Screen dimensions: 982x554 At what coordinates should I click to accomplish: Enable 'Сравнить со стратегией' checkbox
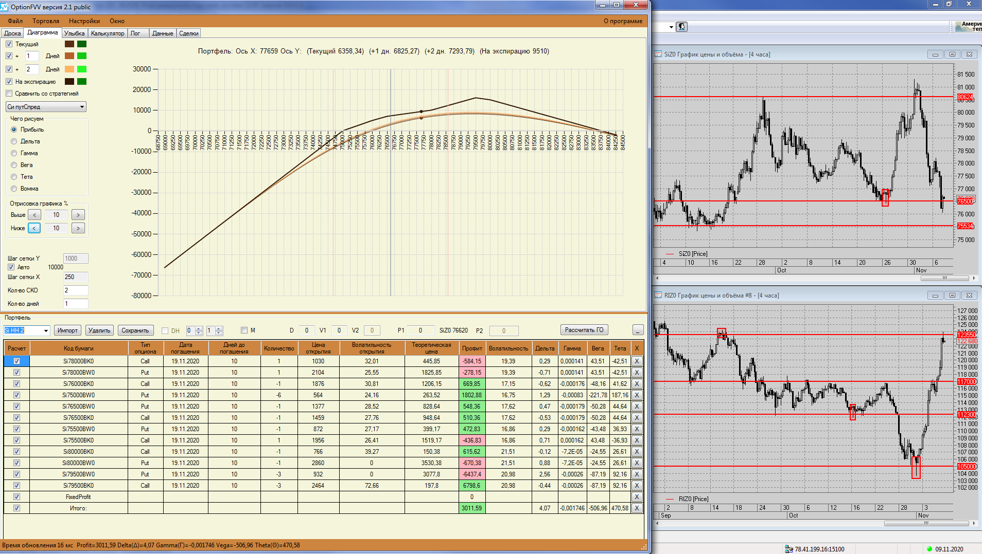tap(9, 94)
